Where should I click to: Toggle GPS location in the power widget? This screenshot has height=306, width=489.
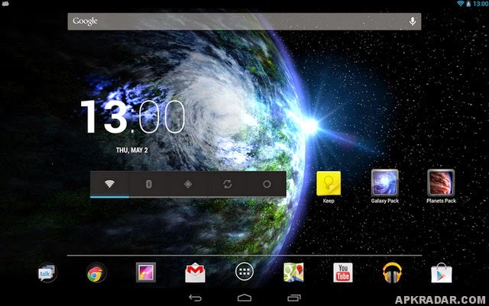(x=188, y=184)
